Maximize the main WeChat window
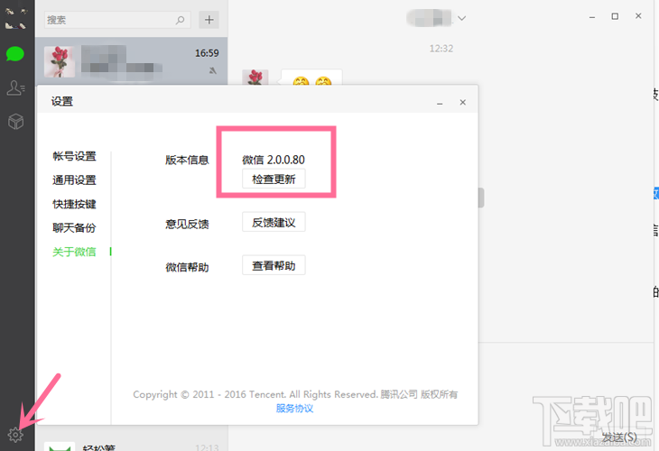Screen dimensions: 659x451 pyautogui.click(x=615, y=16)
